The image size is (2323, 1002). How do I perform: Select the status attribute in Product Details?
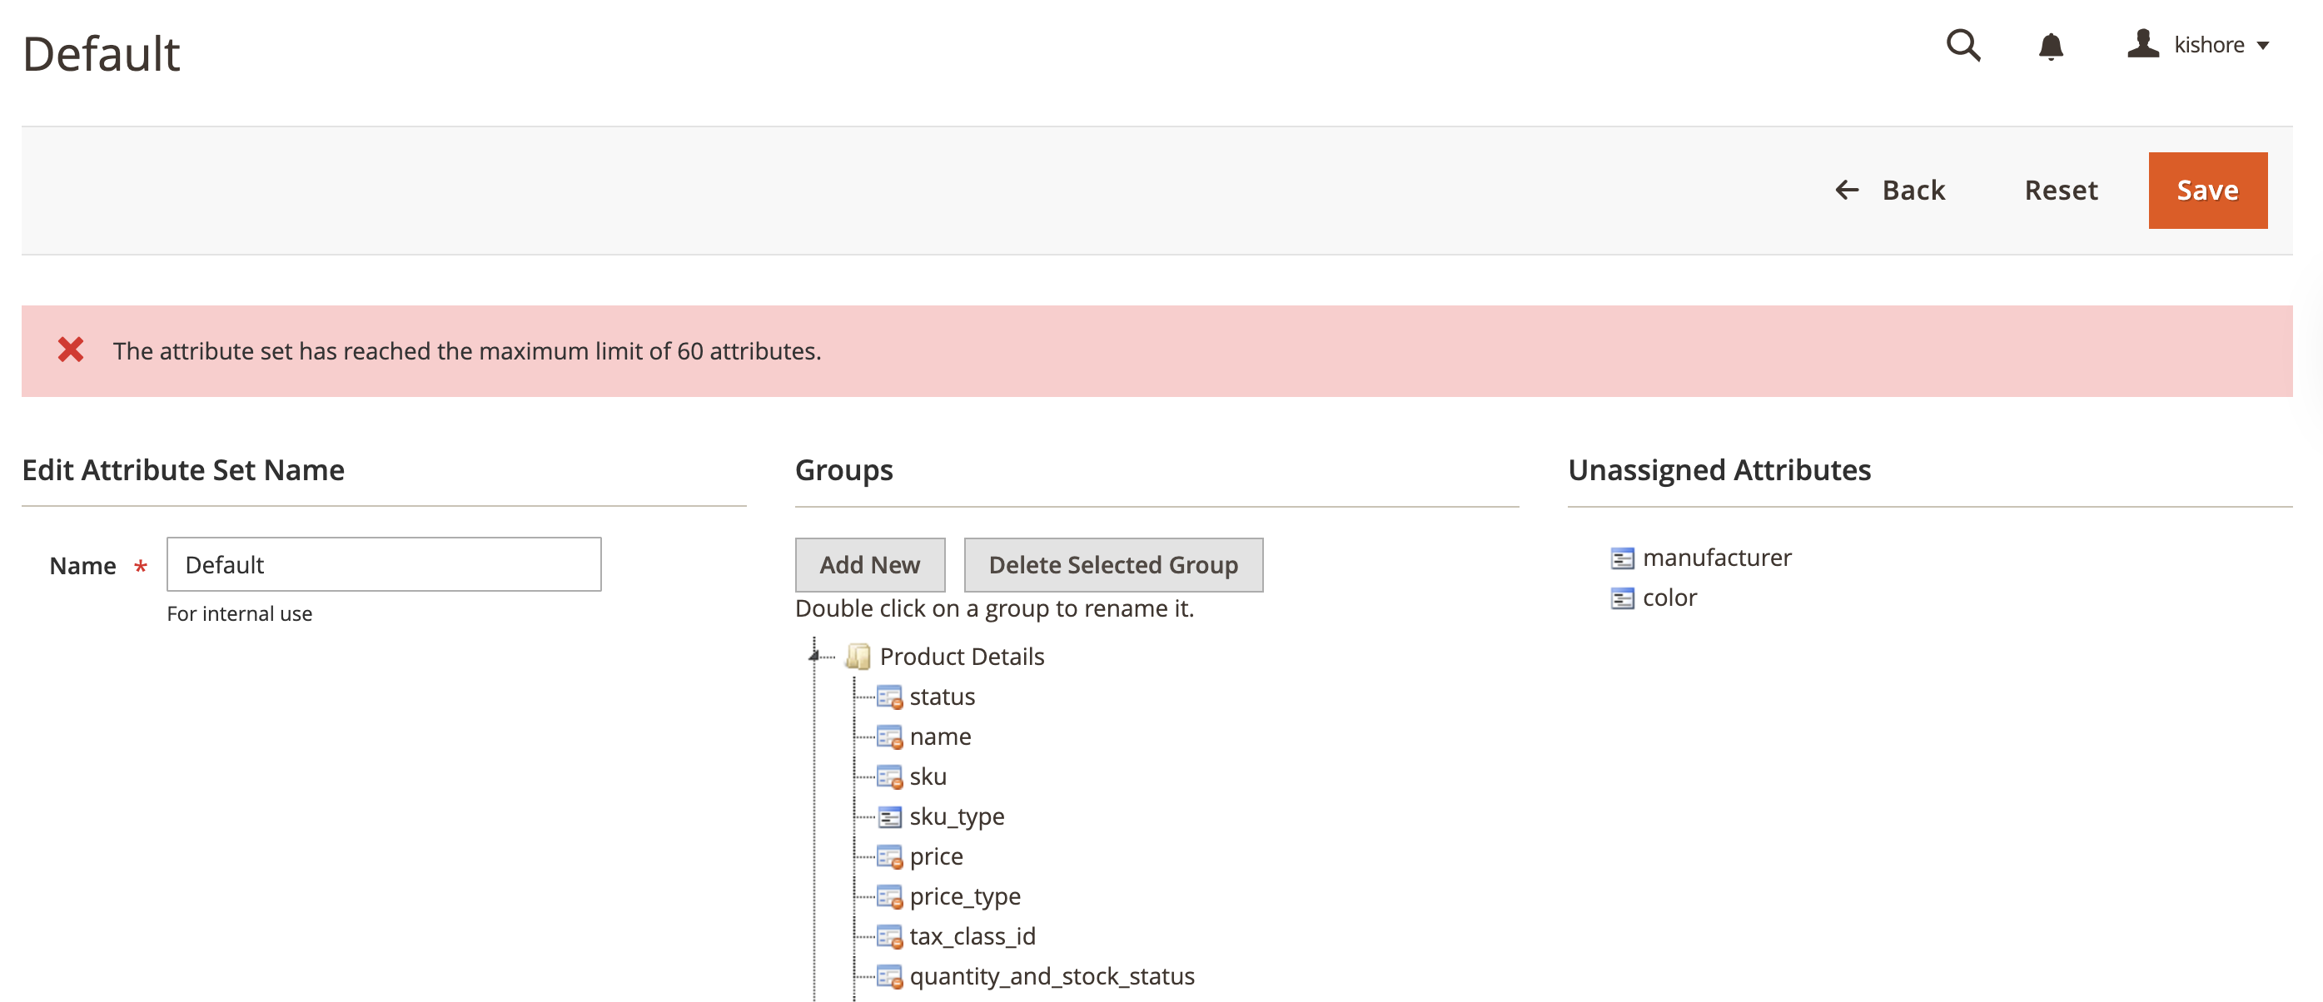942,696
